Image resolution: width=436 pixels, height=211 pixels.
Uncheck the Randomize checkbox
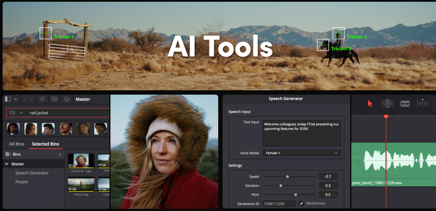pos(301,204)
